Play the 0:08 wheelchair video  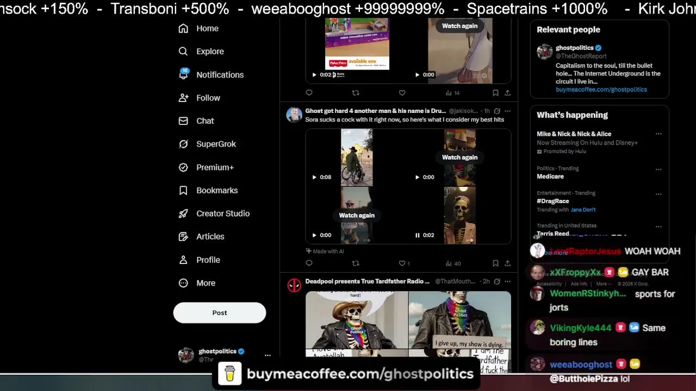pyautogui.click(x=314, y=177)
